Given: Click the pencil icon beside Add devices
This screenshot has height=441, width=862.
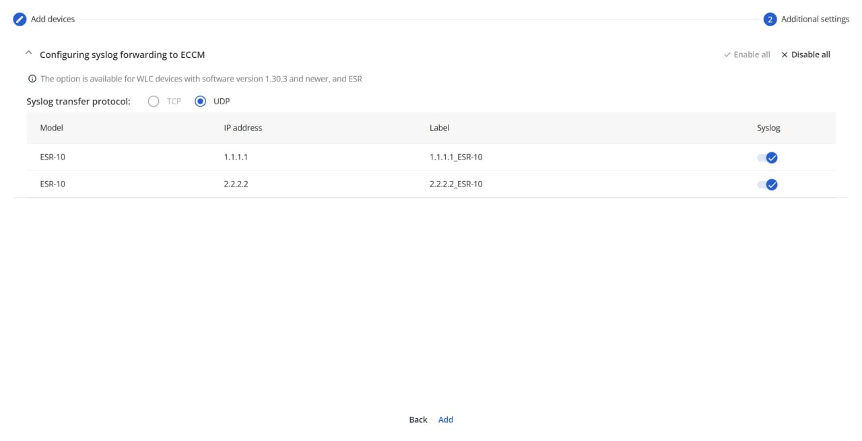Looking at the screenshot, I should [x=20, y=20].
